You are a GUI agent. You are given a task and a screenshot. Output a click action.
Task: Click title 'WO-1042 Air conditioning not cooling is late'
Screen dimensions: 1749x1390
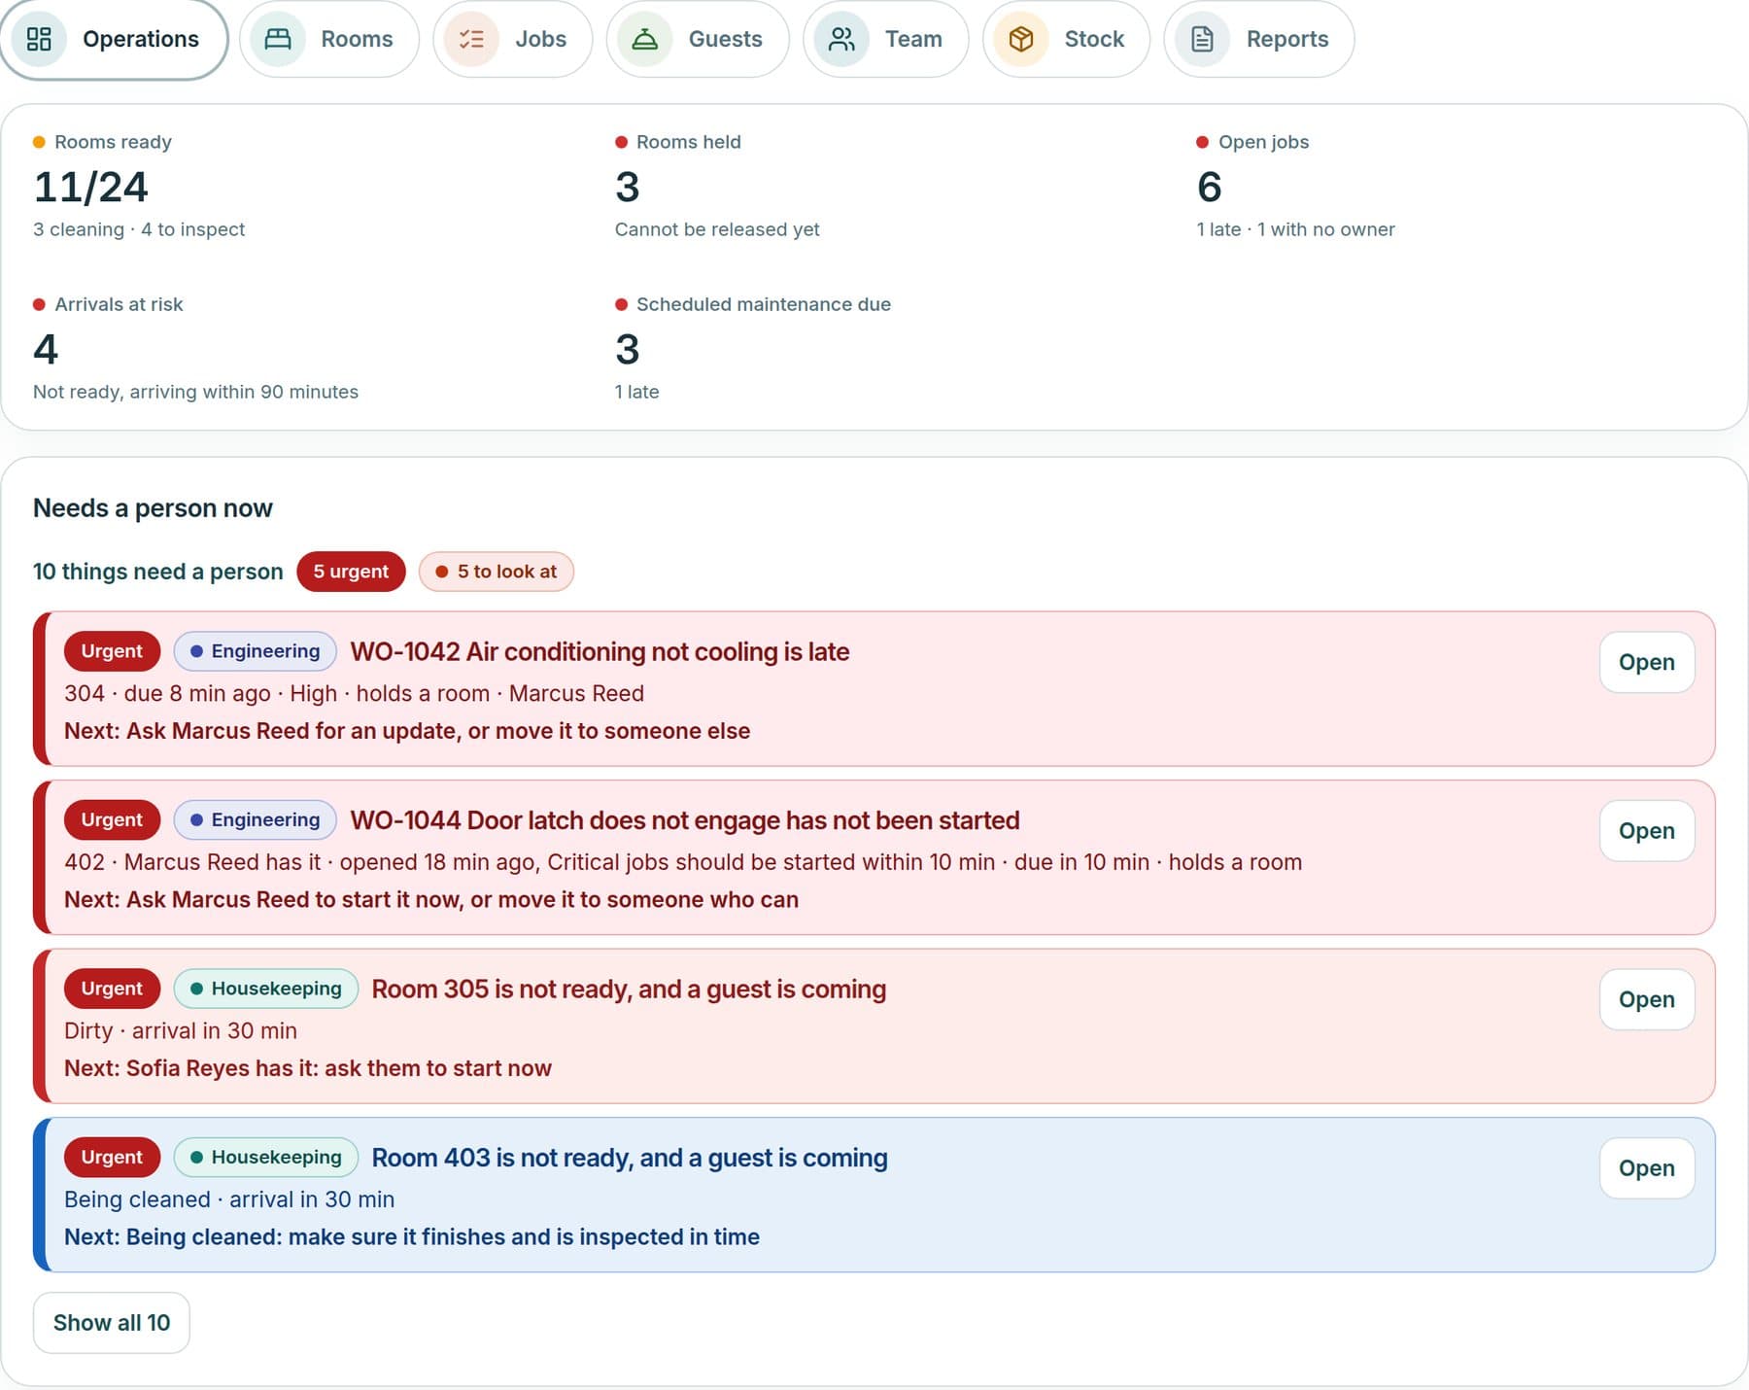600,651
